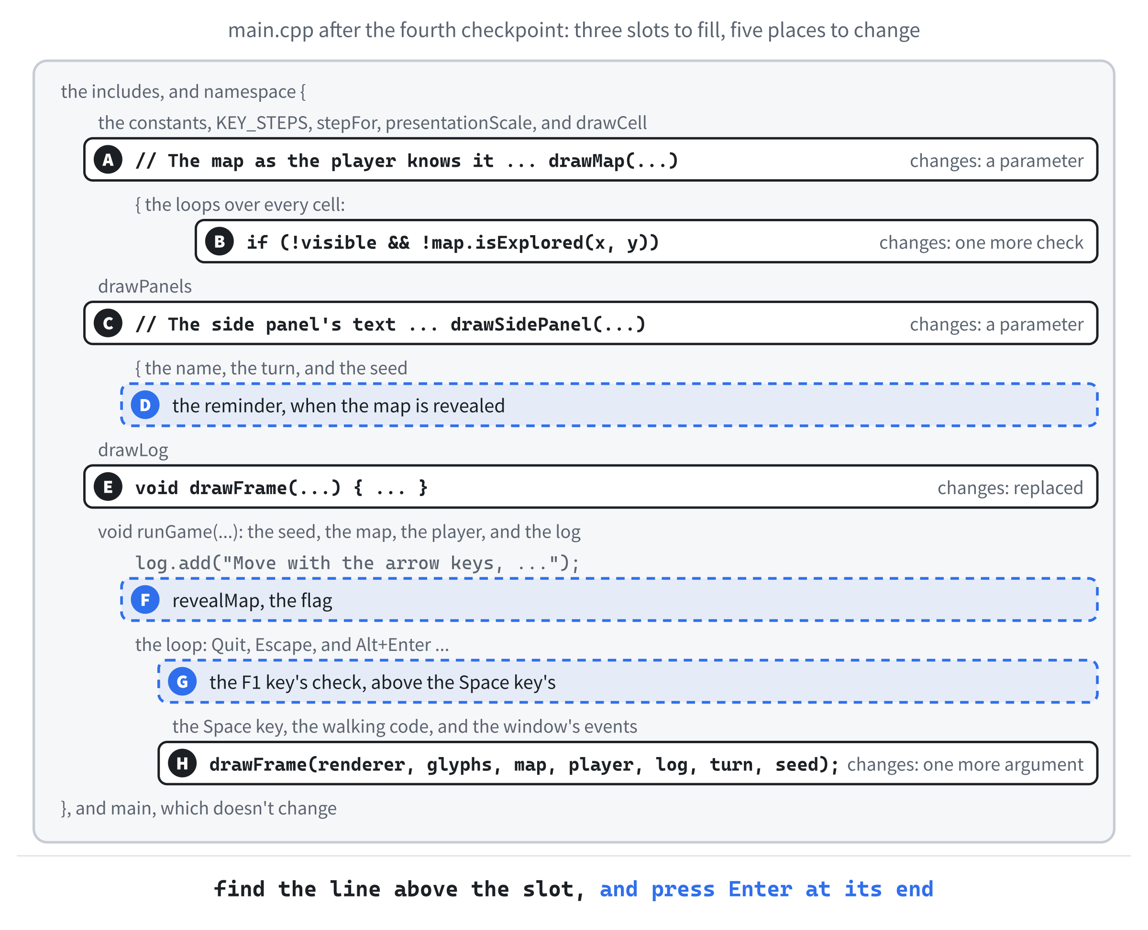Image resolution: width=1148 pixels, height=930 pixels.
Task: Click the 'drawLog' label
Action: click(x=133, y=450)
